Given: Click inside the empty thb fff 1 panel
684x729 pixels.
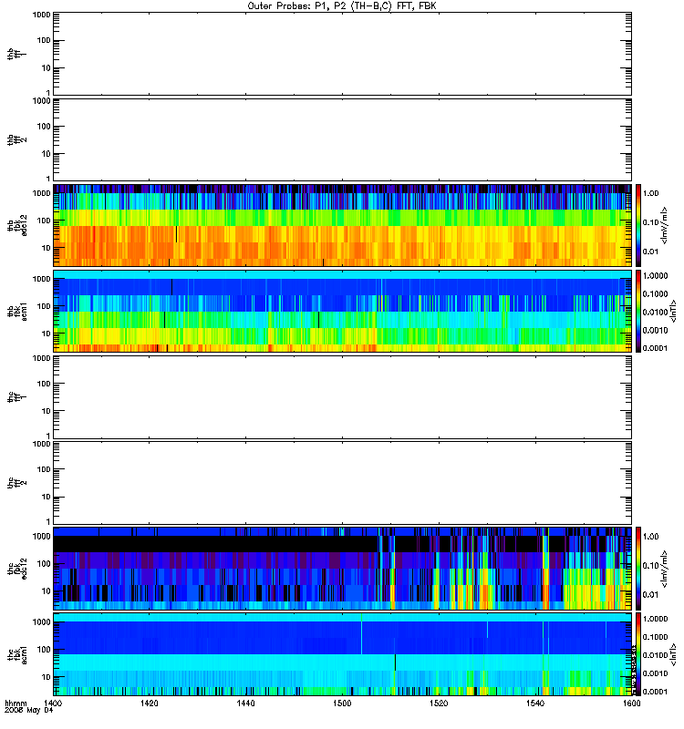Looking at the screenshot, I should point(342,54).
